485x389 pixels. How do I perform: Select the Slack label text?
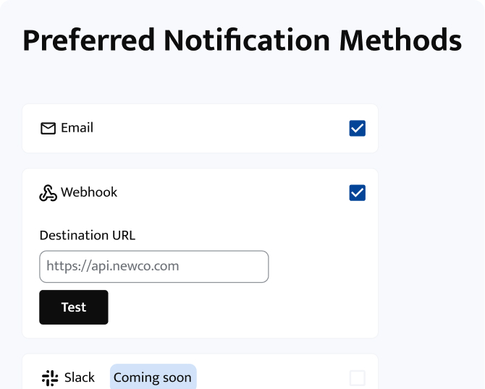[x=80, y=377]
